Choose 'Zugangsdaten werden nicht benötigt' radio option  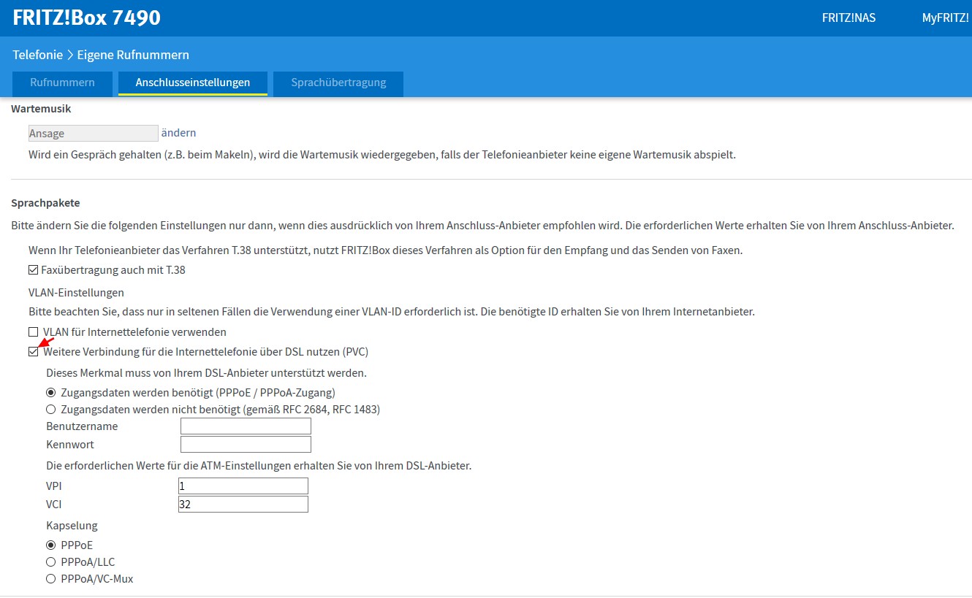51,410
